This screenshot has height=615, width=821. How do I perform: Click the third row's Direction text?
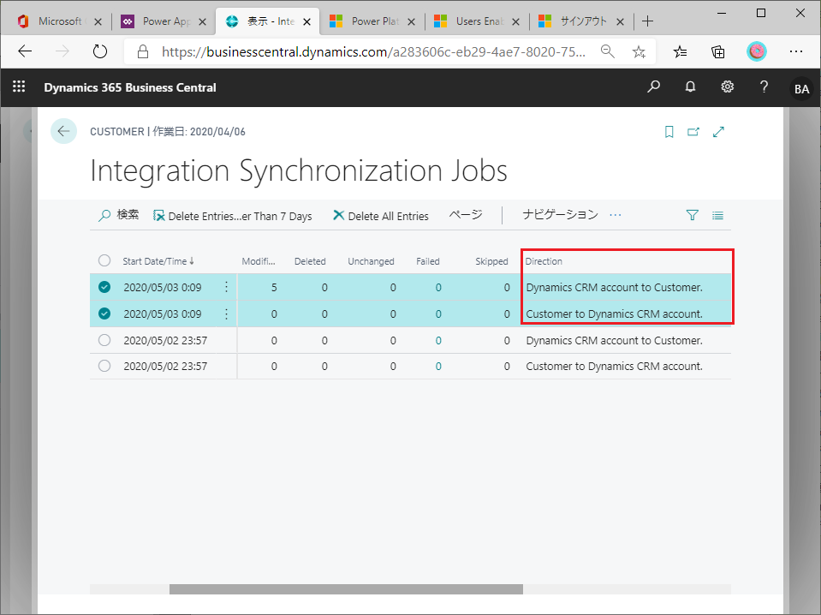[x=614, y=341]
